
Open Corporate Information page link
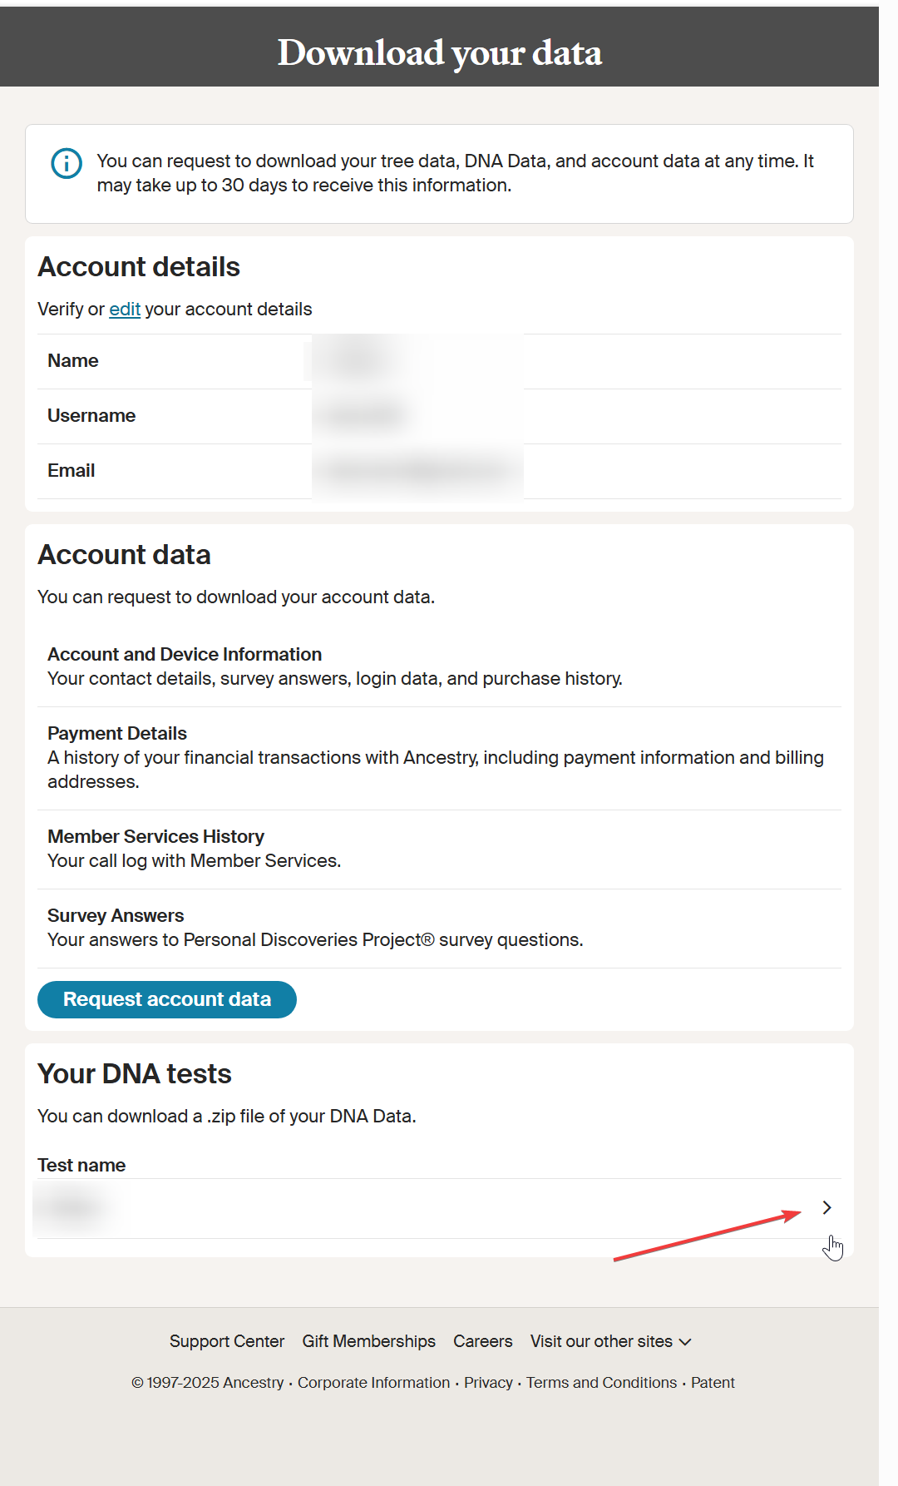373,1382
